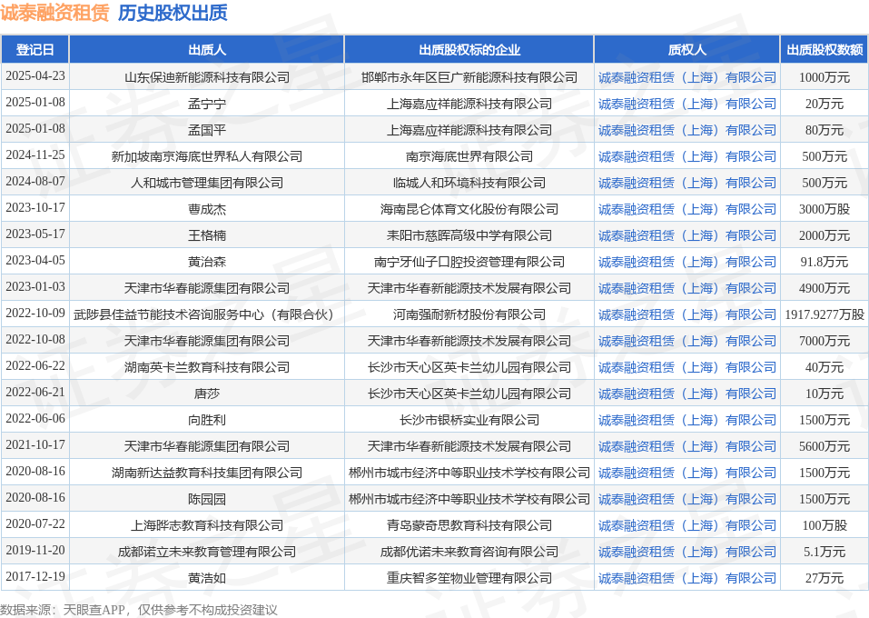This screenshot has height=618, width=869.
Task: Click 质权人 link in 2019-11-20 row
Action: click(x=686, y=552)
